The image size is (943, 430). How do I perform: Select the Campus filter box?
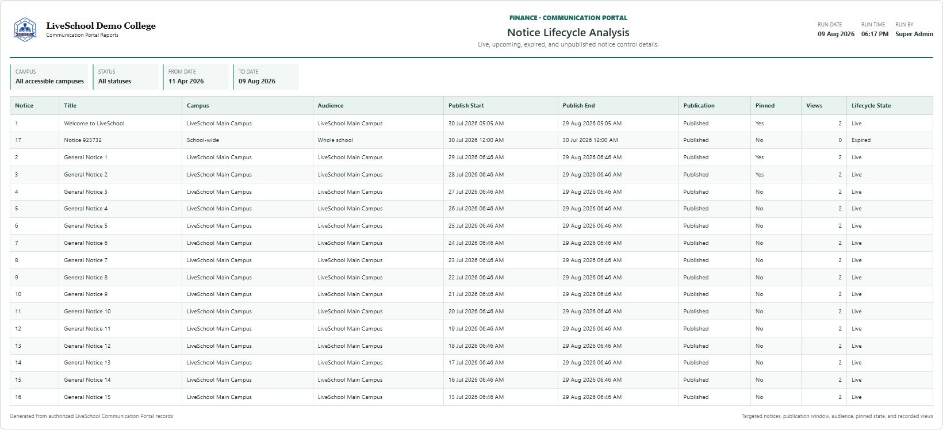49,76
